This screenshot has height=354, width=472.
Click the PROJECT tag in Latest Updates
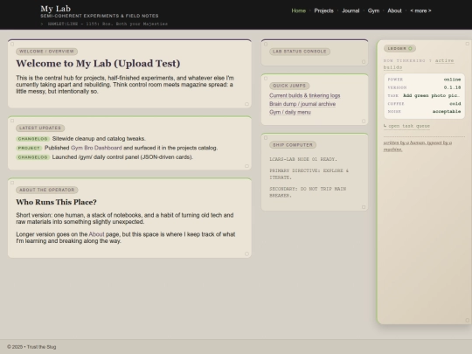(x=29, y=148)
